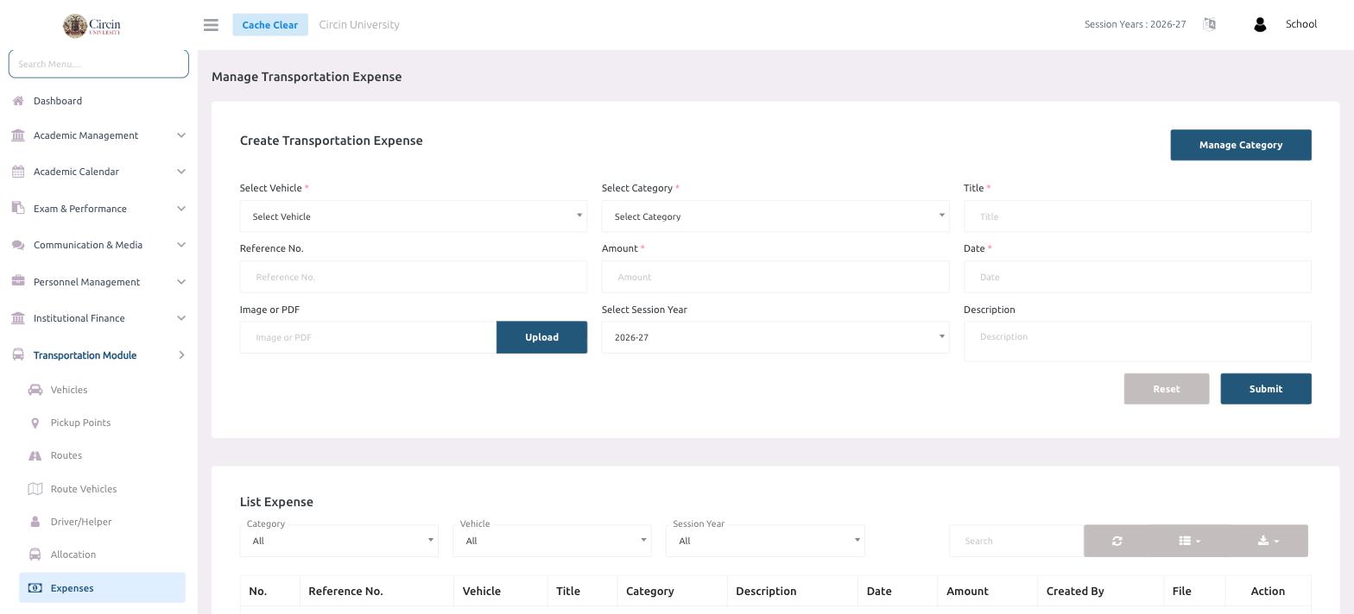Open the Vehicles submenu item

click(x=69, y=390)
